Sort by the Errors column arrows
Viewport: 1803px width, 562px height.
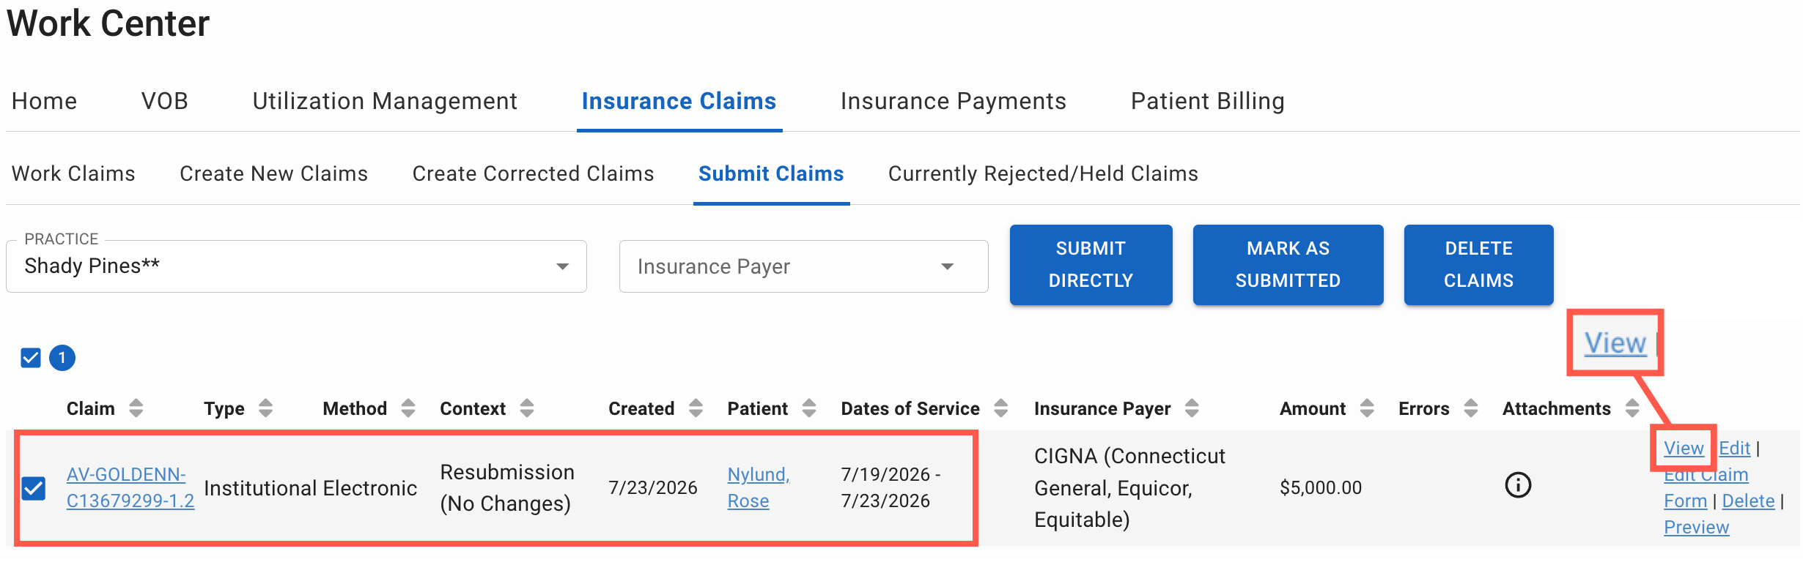point(1471,408)
